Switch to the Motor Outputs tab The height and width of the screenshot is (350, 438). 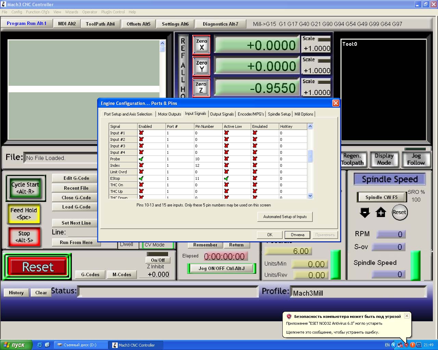click(169, 114)
